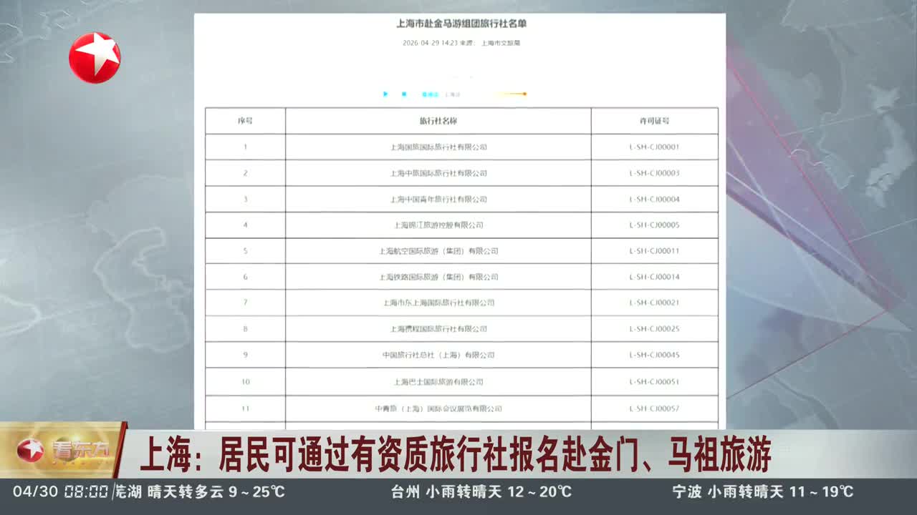
Task: Click the blue label next to the stop icon
Action: [x=430, y=94]
